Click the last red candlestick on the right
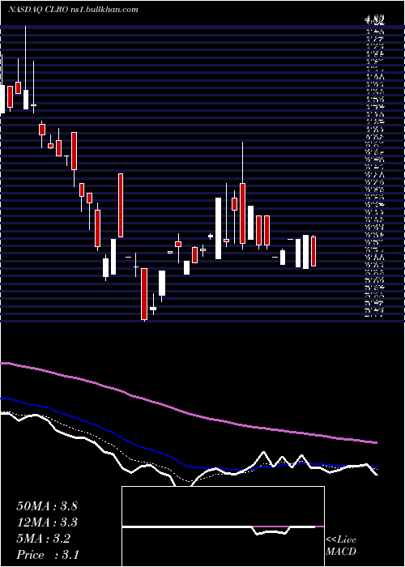405x567 pixels. point(313,251)
